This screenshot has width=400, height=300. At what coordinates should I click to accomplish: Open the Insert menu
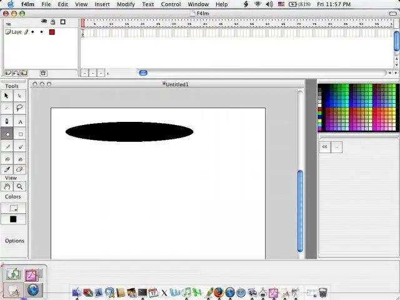click(x=102, y=4)
